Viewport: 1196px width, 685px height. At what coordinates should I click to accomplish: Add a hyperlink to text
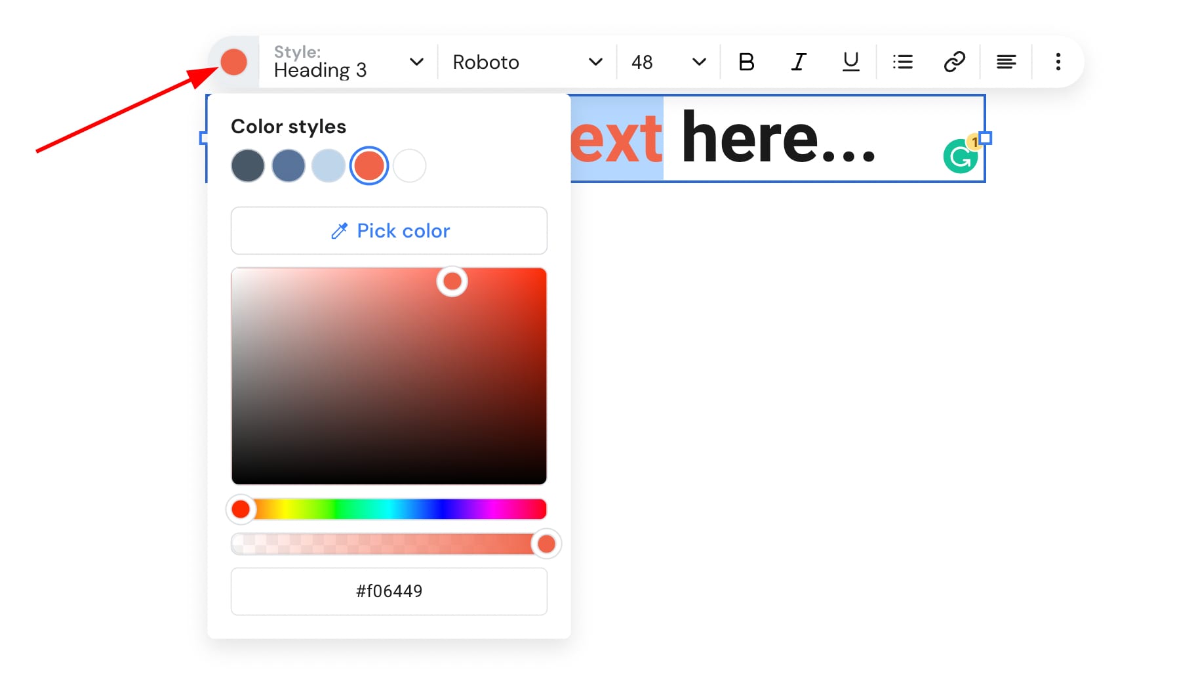(954, 62)
